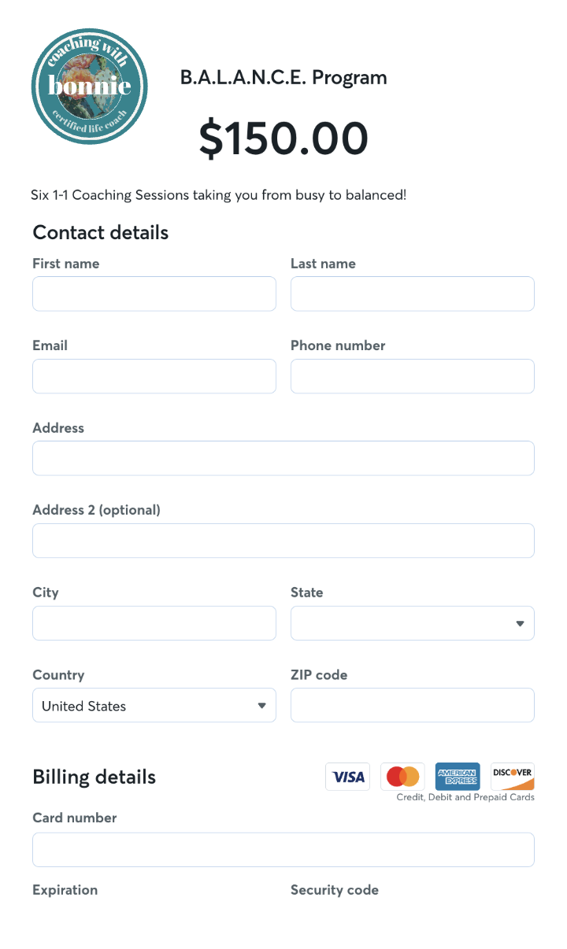Image resolution: width=567 pixels, height=949 pixels.
Task: Click the Address input box
Action: (x=283, y=458)
